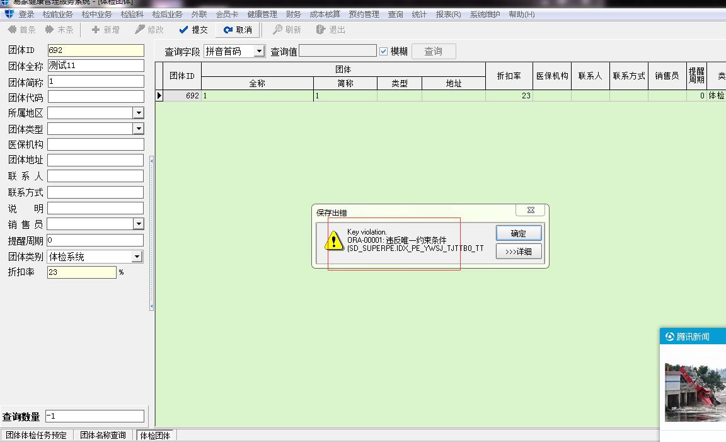Open the 登录 menu
This screenshot has width=726, height=442.
[x=26, y=15]
